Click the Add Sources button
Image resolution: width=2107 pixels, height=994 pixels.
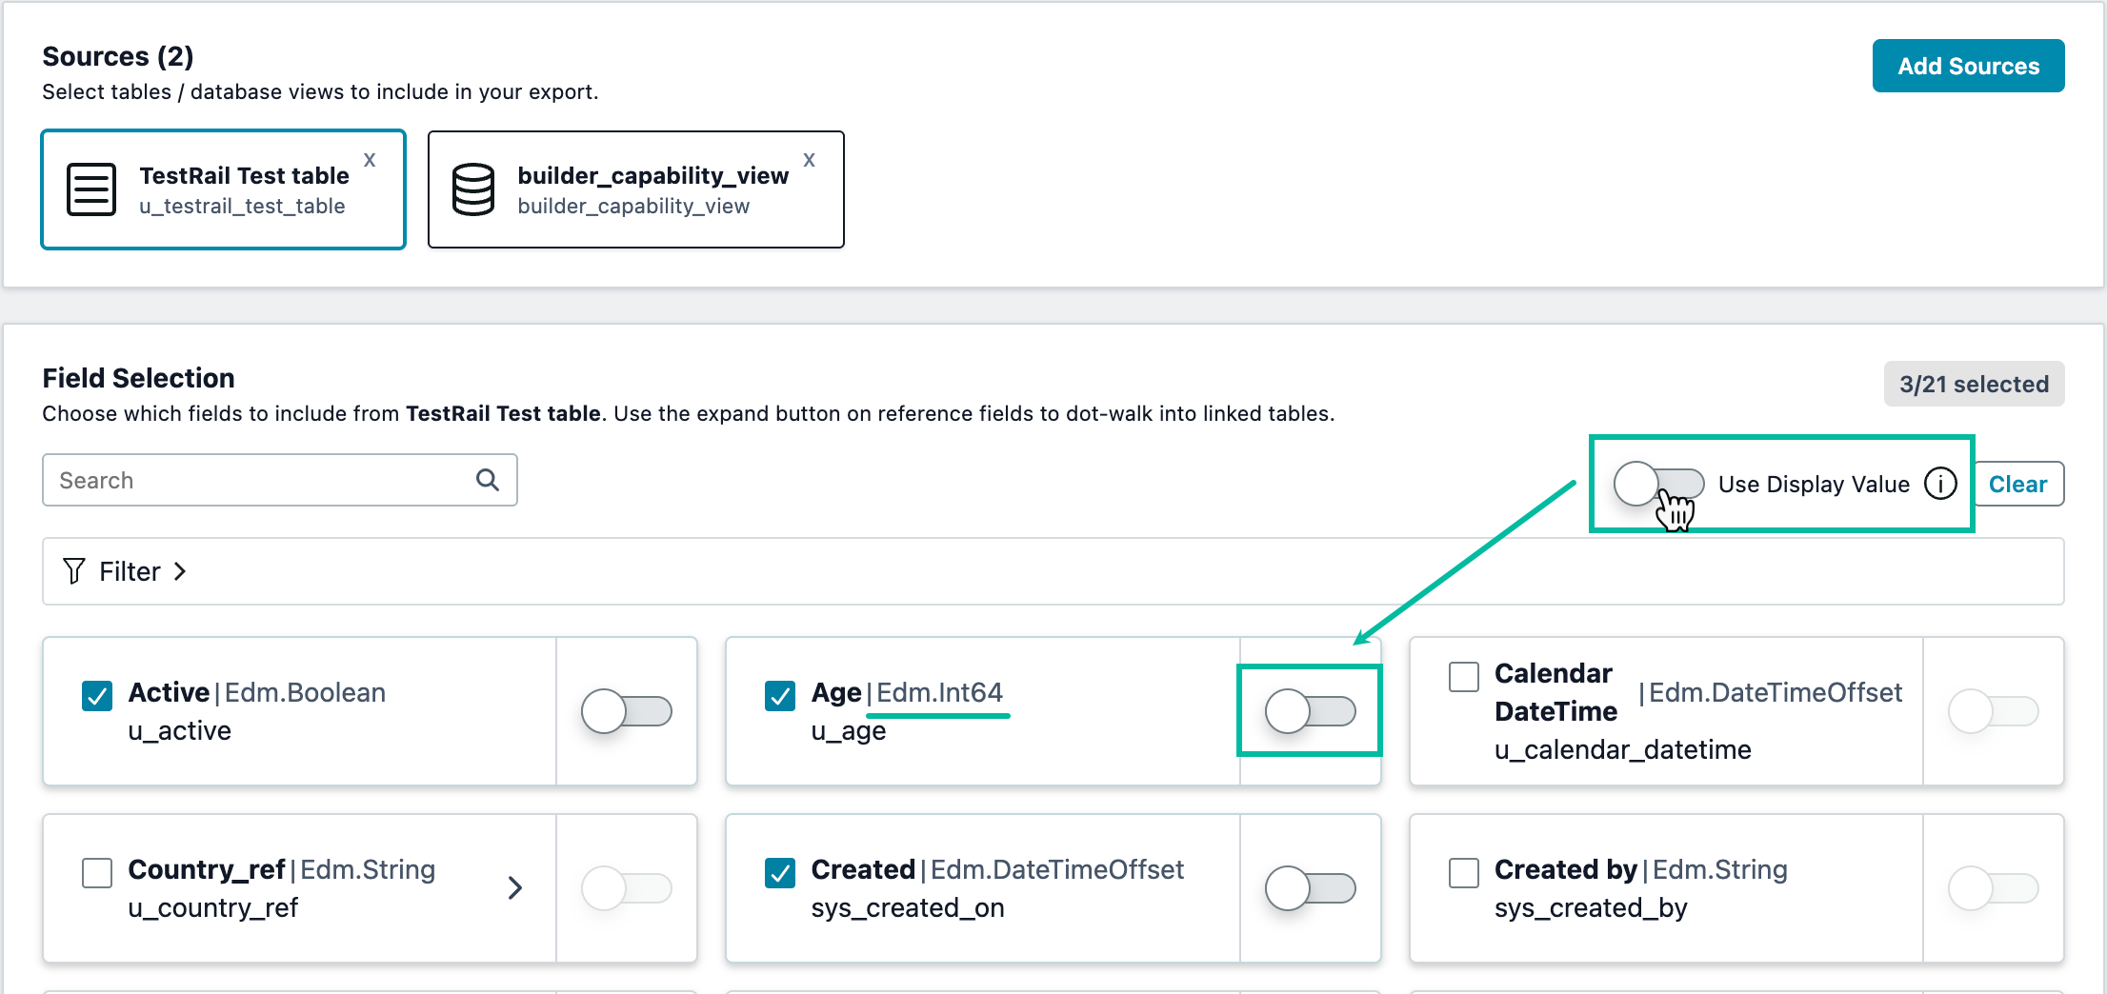coord(1968,66)
